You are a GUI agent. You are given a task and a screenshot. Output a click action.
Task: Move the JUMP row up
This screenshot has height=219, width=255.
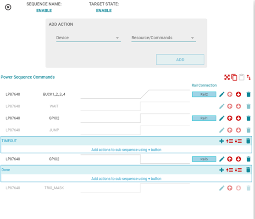(230, 130)
